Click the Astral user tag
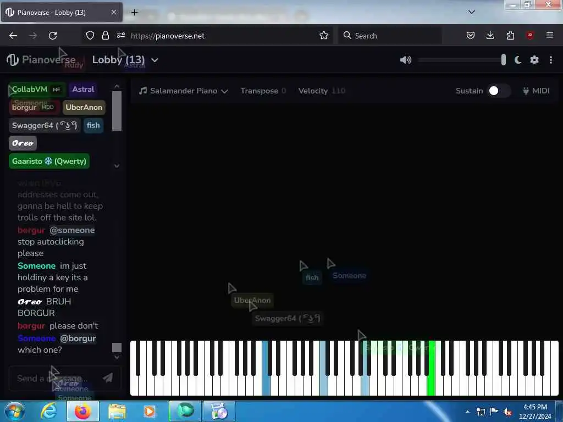563x422 pixels. pos(83,90)
